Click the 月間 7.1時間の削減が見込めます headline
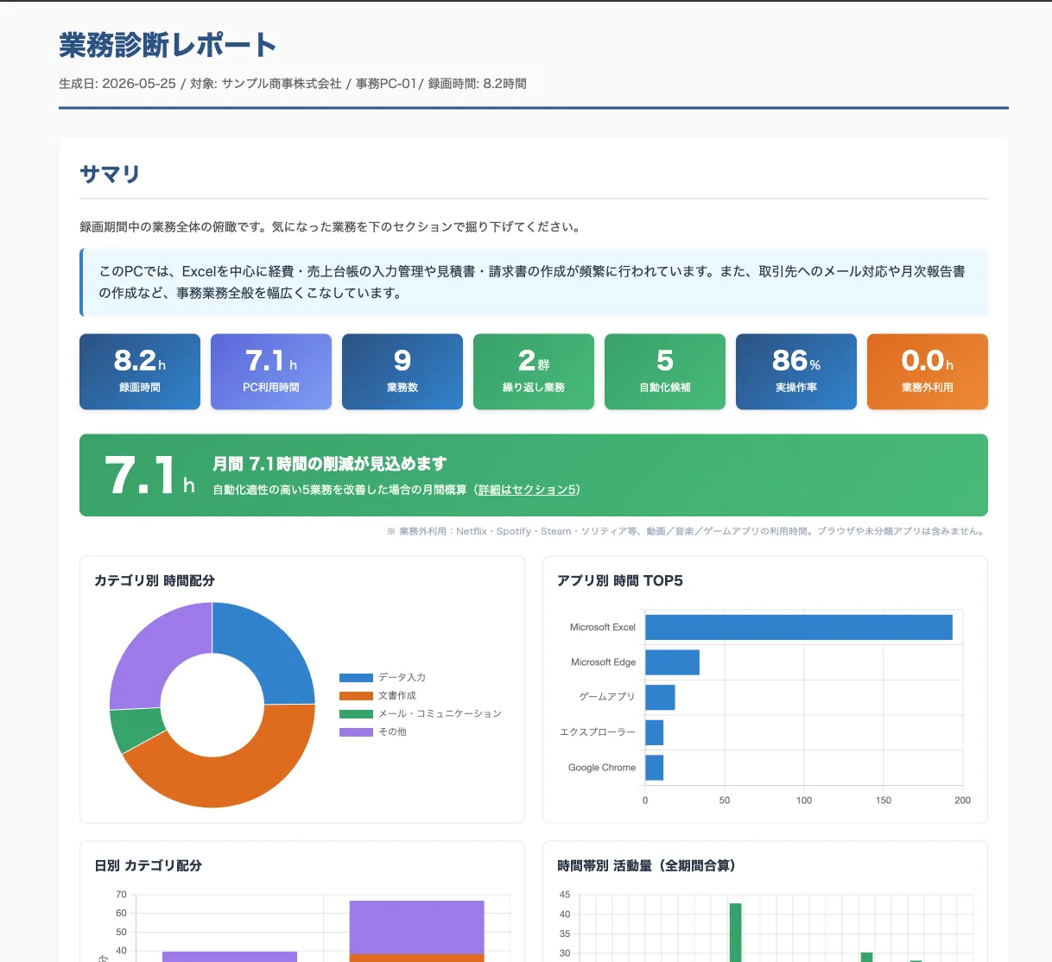The image size is (1052, 962). click(x=330, y=464)
